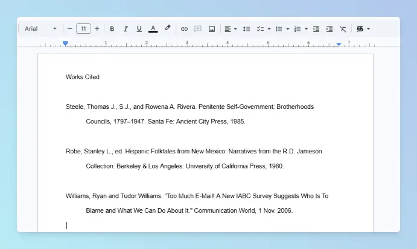417x249 pixels.
Task: Click the line starting 'Steele, Thomas J., S.J.'
Action: pyautogui.click(x=189, y=106)
